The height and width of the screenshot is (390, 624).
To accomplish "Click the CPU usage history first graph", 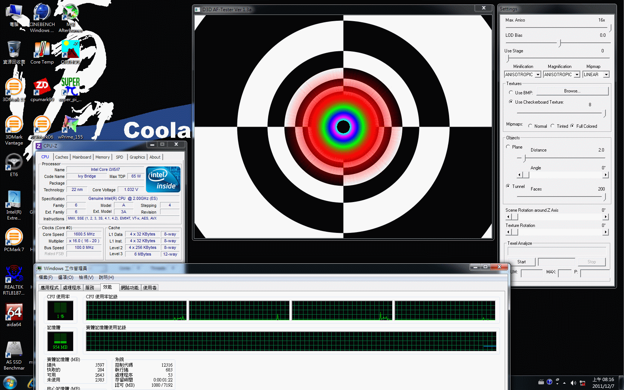I will point(136,311).
